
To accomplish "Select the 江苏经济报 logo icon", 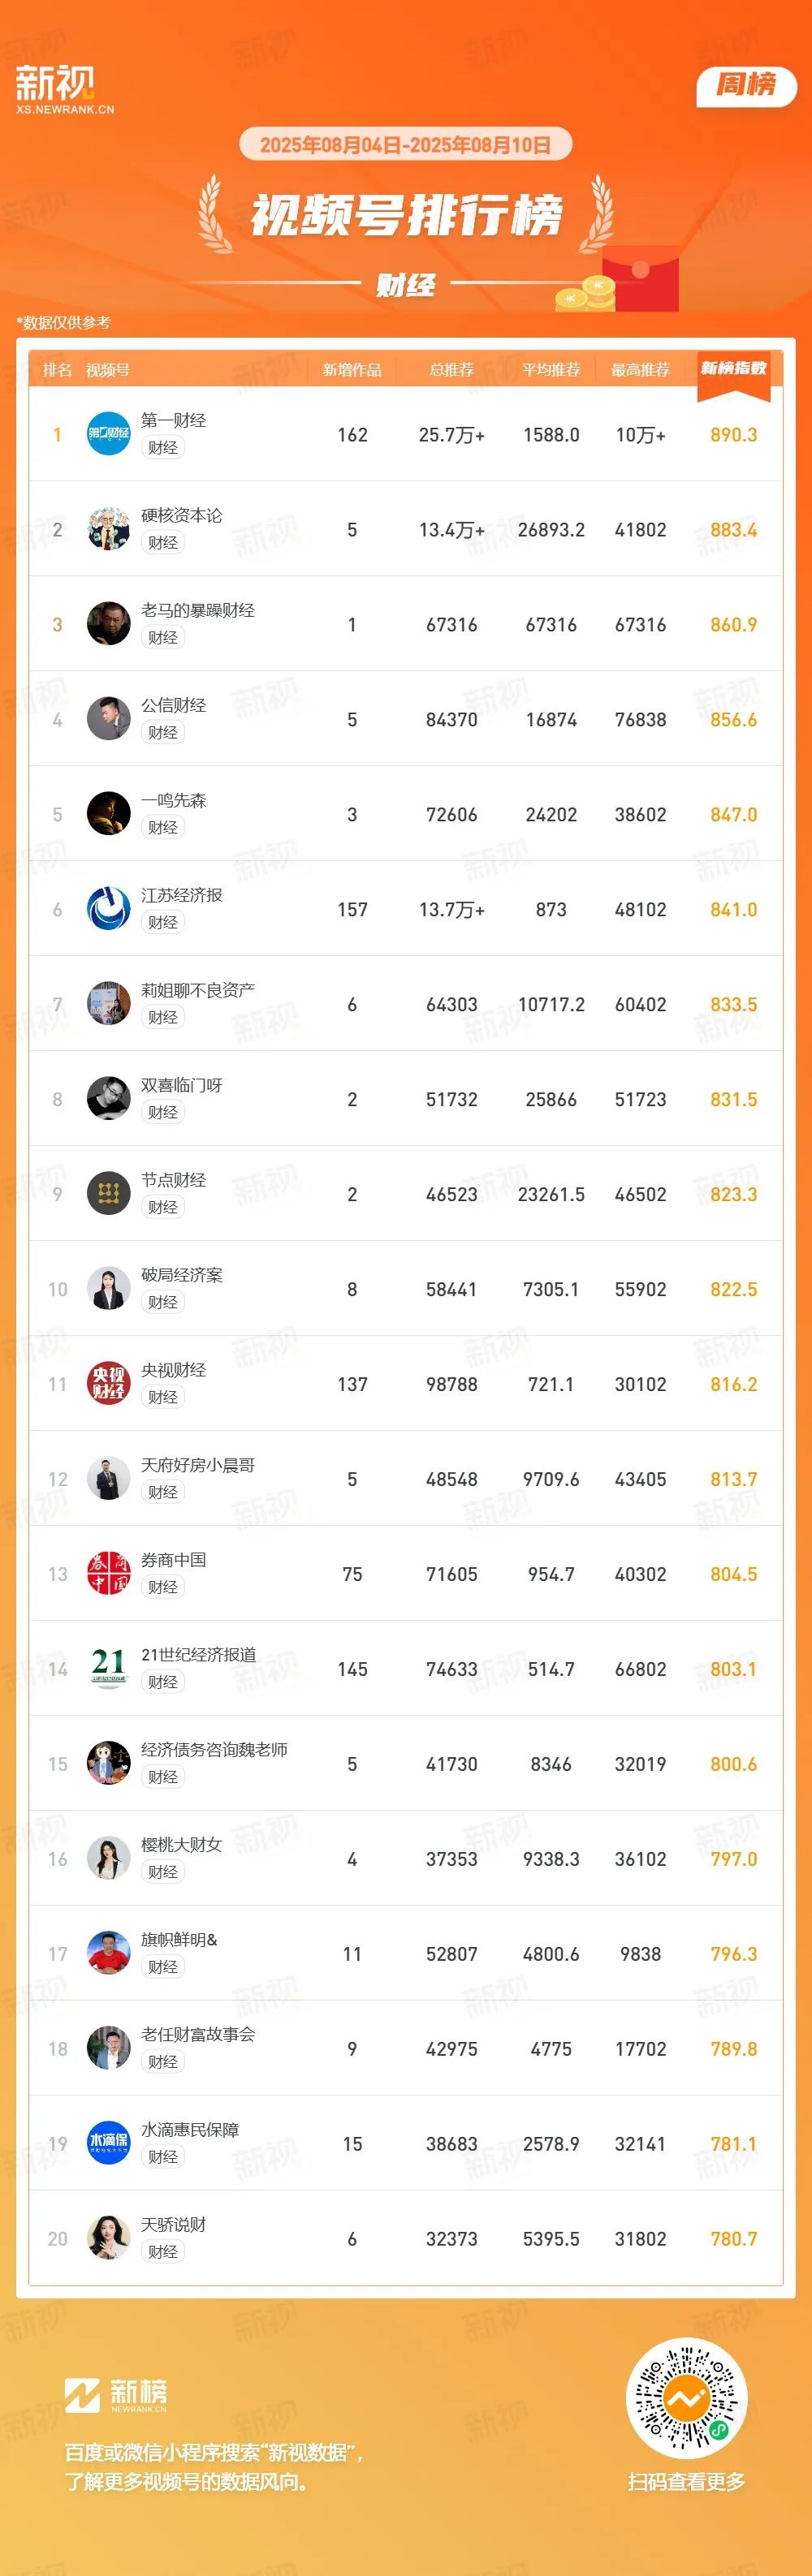I will (109, 909).
